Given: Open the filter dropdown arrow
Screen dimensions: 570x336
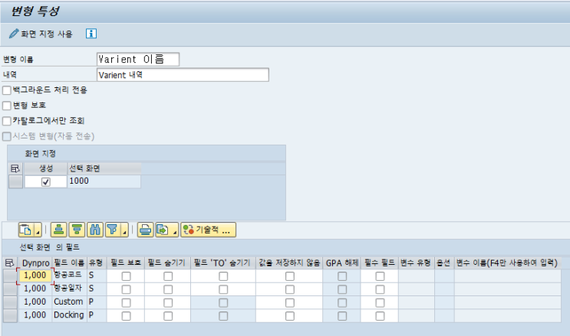Looking at the screenshot, I should pyautogui.click(x=125, y=230).
